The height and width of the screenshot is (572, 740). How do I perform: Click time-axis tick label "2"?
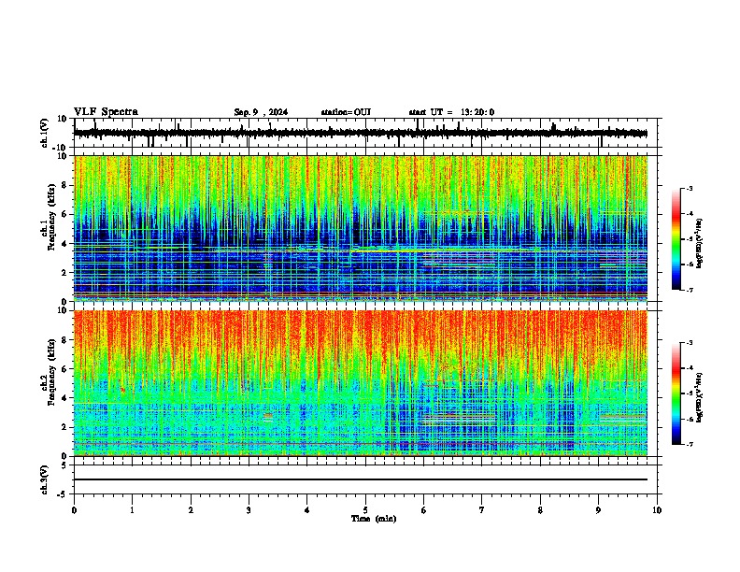191,510
